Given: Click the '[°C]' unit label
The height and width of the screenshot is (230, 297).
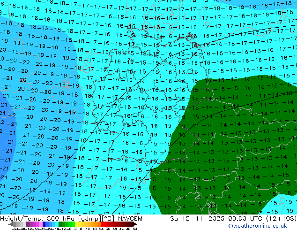Looking at the screenshot, I should pyautogui.click(x=108, y=219).
